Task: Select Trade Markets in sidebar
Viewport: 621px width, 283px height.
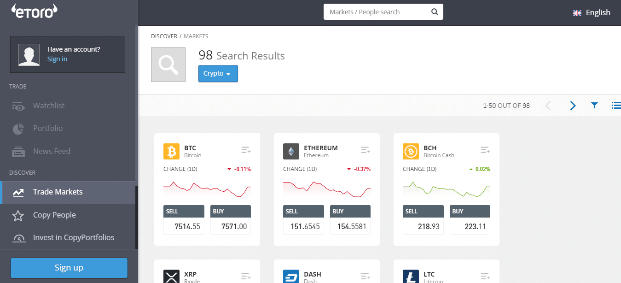Action: point(68,192)
